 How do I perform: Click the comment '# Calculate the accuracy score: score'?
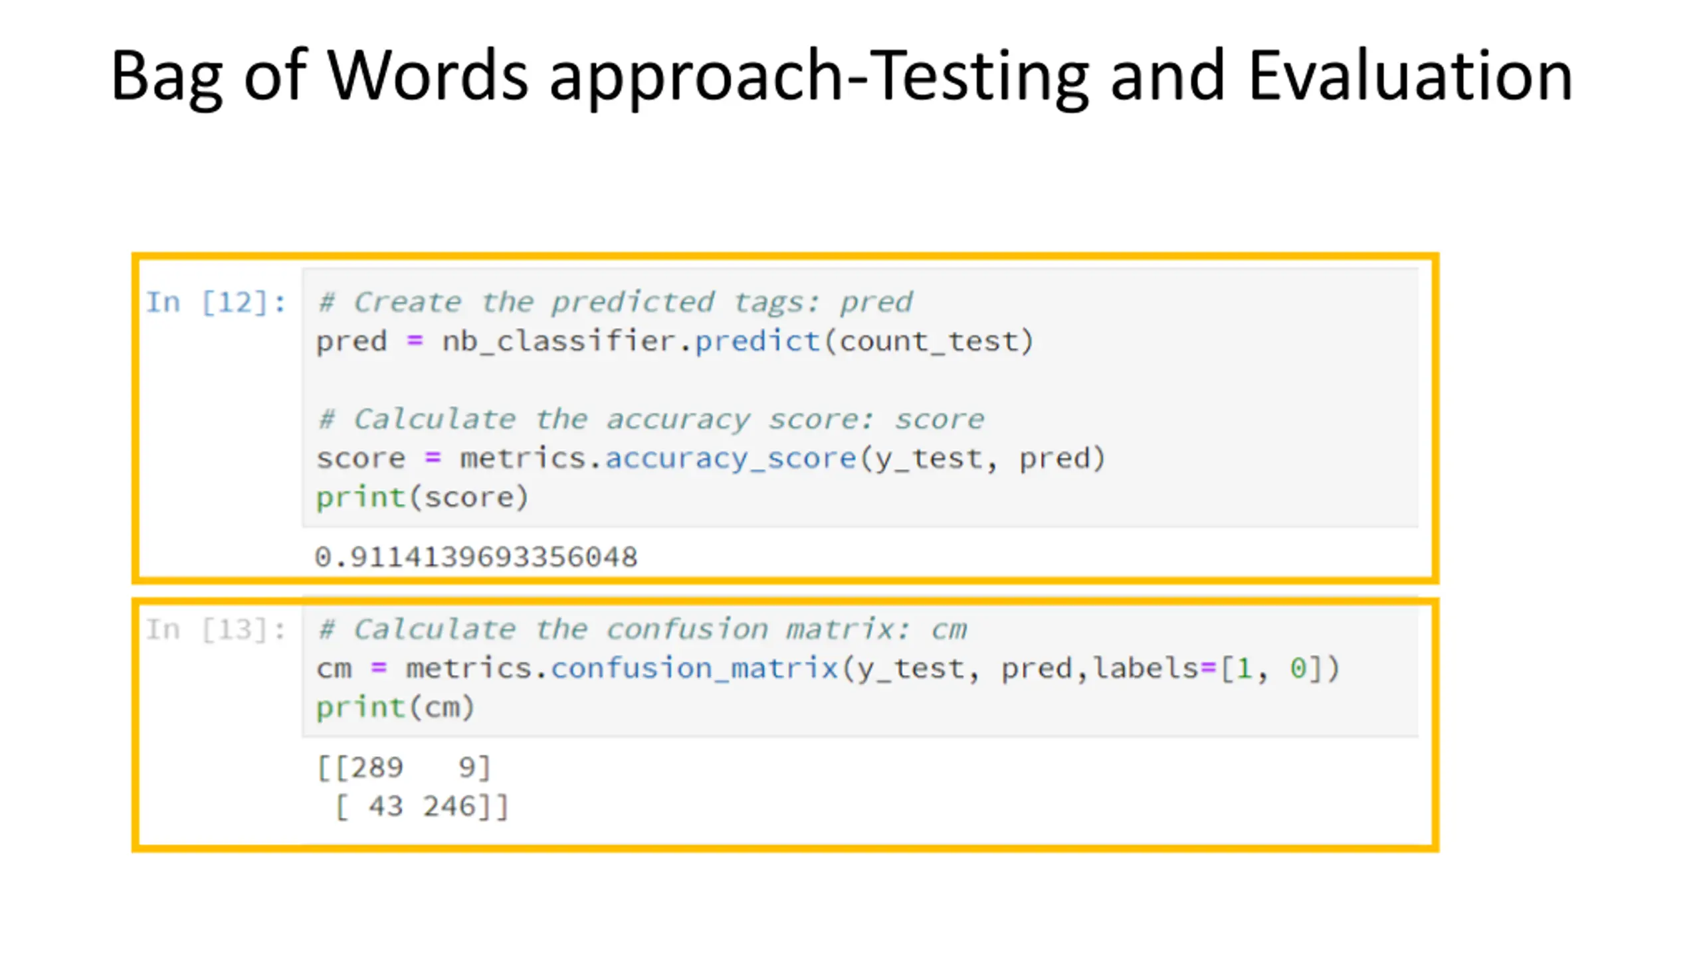(x=651, y=420)
